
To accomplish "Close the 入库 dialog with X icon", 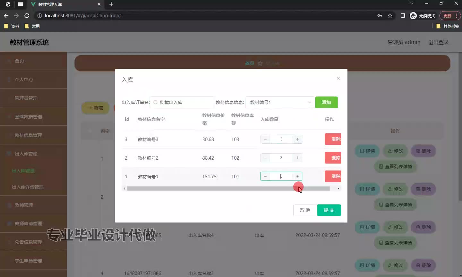I will pyautogui.click(x=338, y=78).
